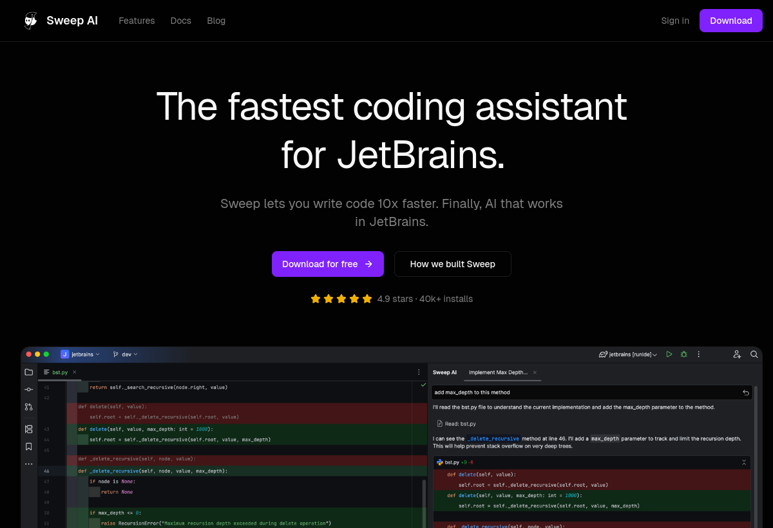Click the purple Download button in the header
Image resolution: width=773 pixels, height=528 pixels.
coord(731,21)
